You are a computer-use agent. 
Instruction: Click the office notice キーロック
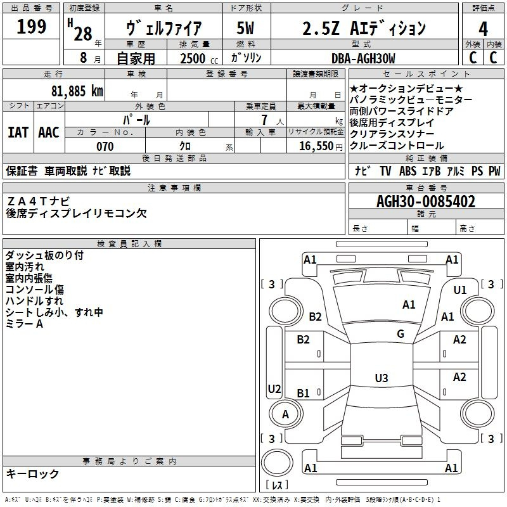coord(32,473)
